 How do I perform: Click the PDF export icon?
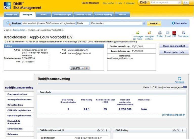pyautogui.click(x=174, y=33)
